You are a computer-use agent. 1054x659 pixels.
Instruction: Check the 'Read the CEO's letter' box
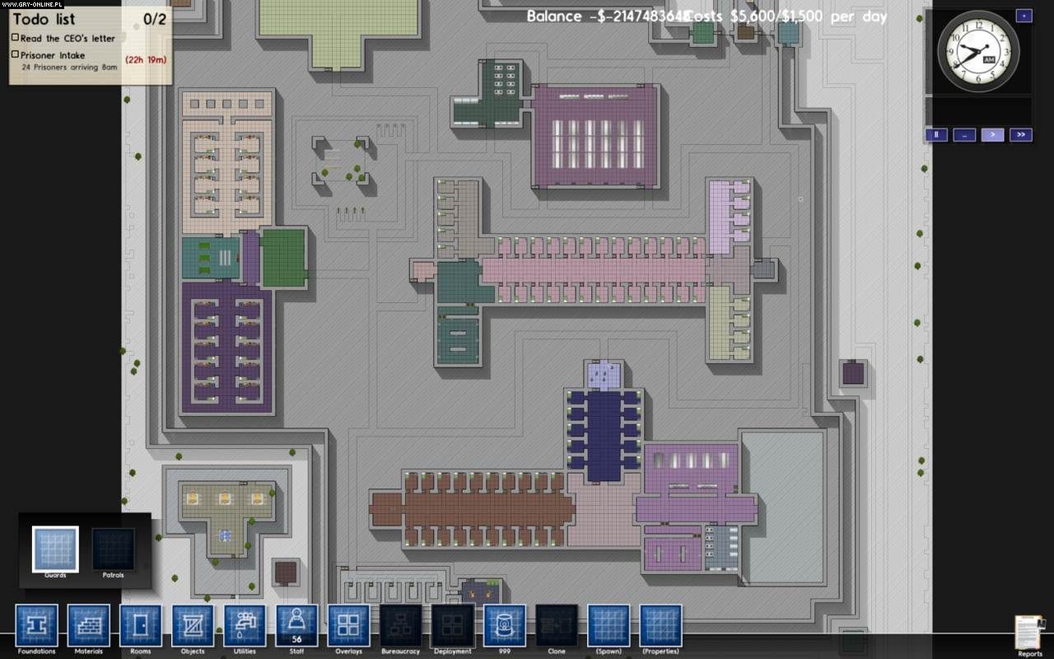coord(16,38)
